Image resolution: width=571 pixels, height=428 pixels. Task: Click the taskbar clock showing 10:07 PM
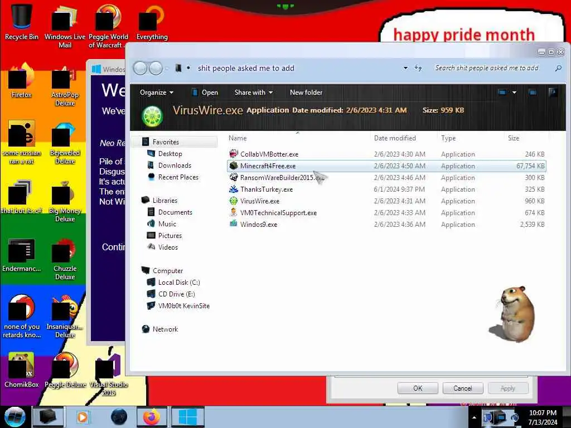click(x=543, y=417)
